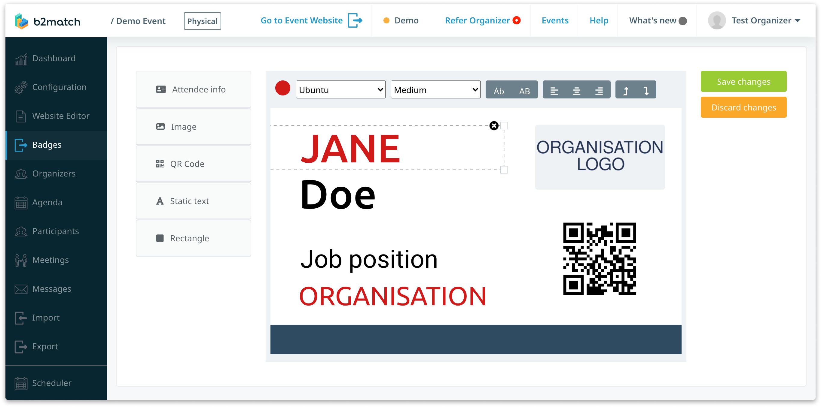
Task: Open the Medium font weight dropdown
Action: point(436,90)
